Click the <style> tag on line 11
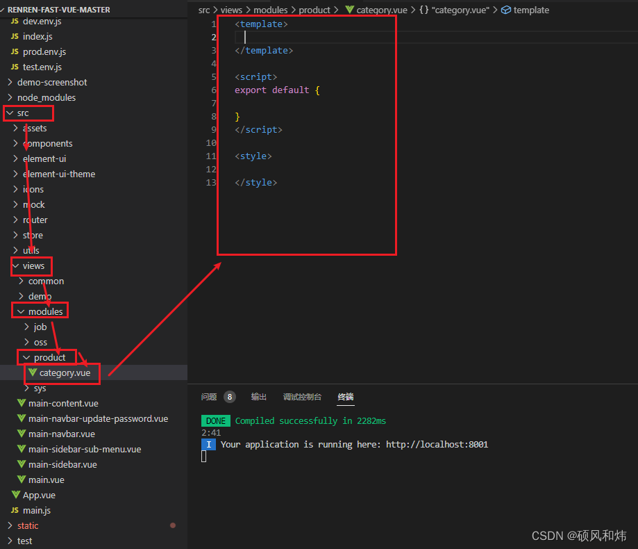The image size is (638, 549). 253,156
